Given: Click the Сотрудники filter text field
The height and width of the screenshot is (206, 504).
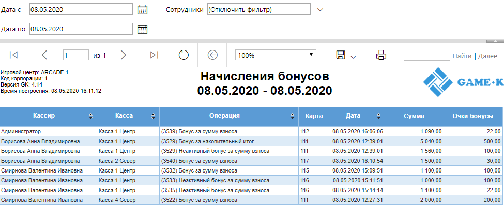Looking at the screenshot, I should click(x=259, y=10).
